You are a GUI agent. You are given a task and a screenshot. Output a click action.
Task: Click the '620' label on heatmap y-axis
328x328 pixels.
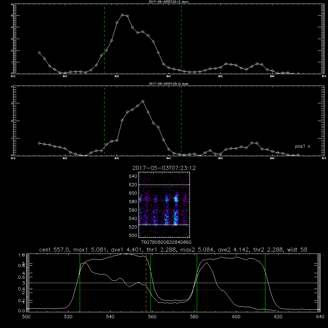(133, 185)
